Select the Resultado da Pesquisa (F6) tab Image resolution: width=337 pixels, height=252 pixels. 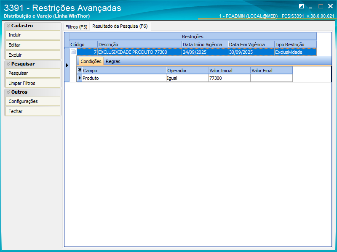(120, 26)
